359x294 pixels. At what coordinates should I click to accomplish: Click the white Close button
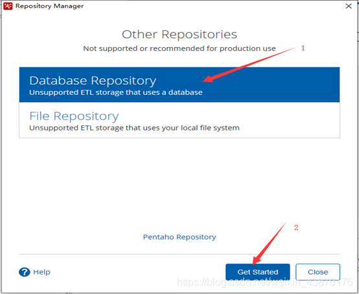[x=318, y=272]
